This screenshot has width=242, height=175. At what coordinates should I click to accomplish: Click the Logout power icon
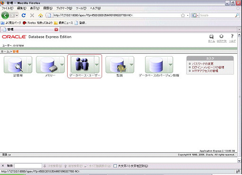pyautogui.click(x=222, y=36)
